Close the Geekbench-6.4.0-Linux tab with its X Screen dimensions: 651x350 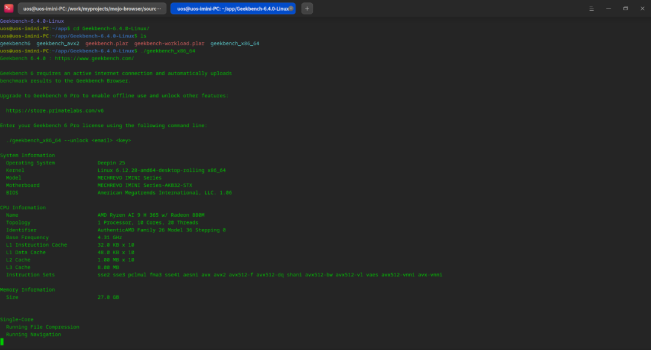point(291,8)
